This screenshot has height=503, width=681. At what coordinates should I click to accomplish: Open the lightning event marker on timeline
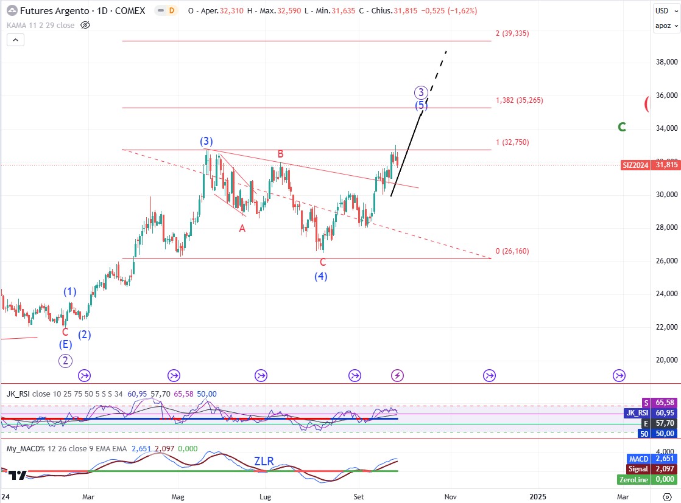point(397,375)
